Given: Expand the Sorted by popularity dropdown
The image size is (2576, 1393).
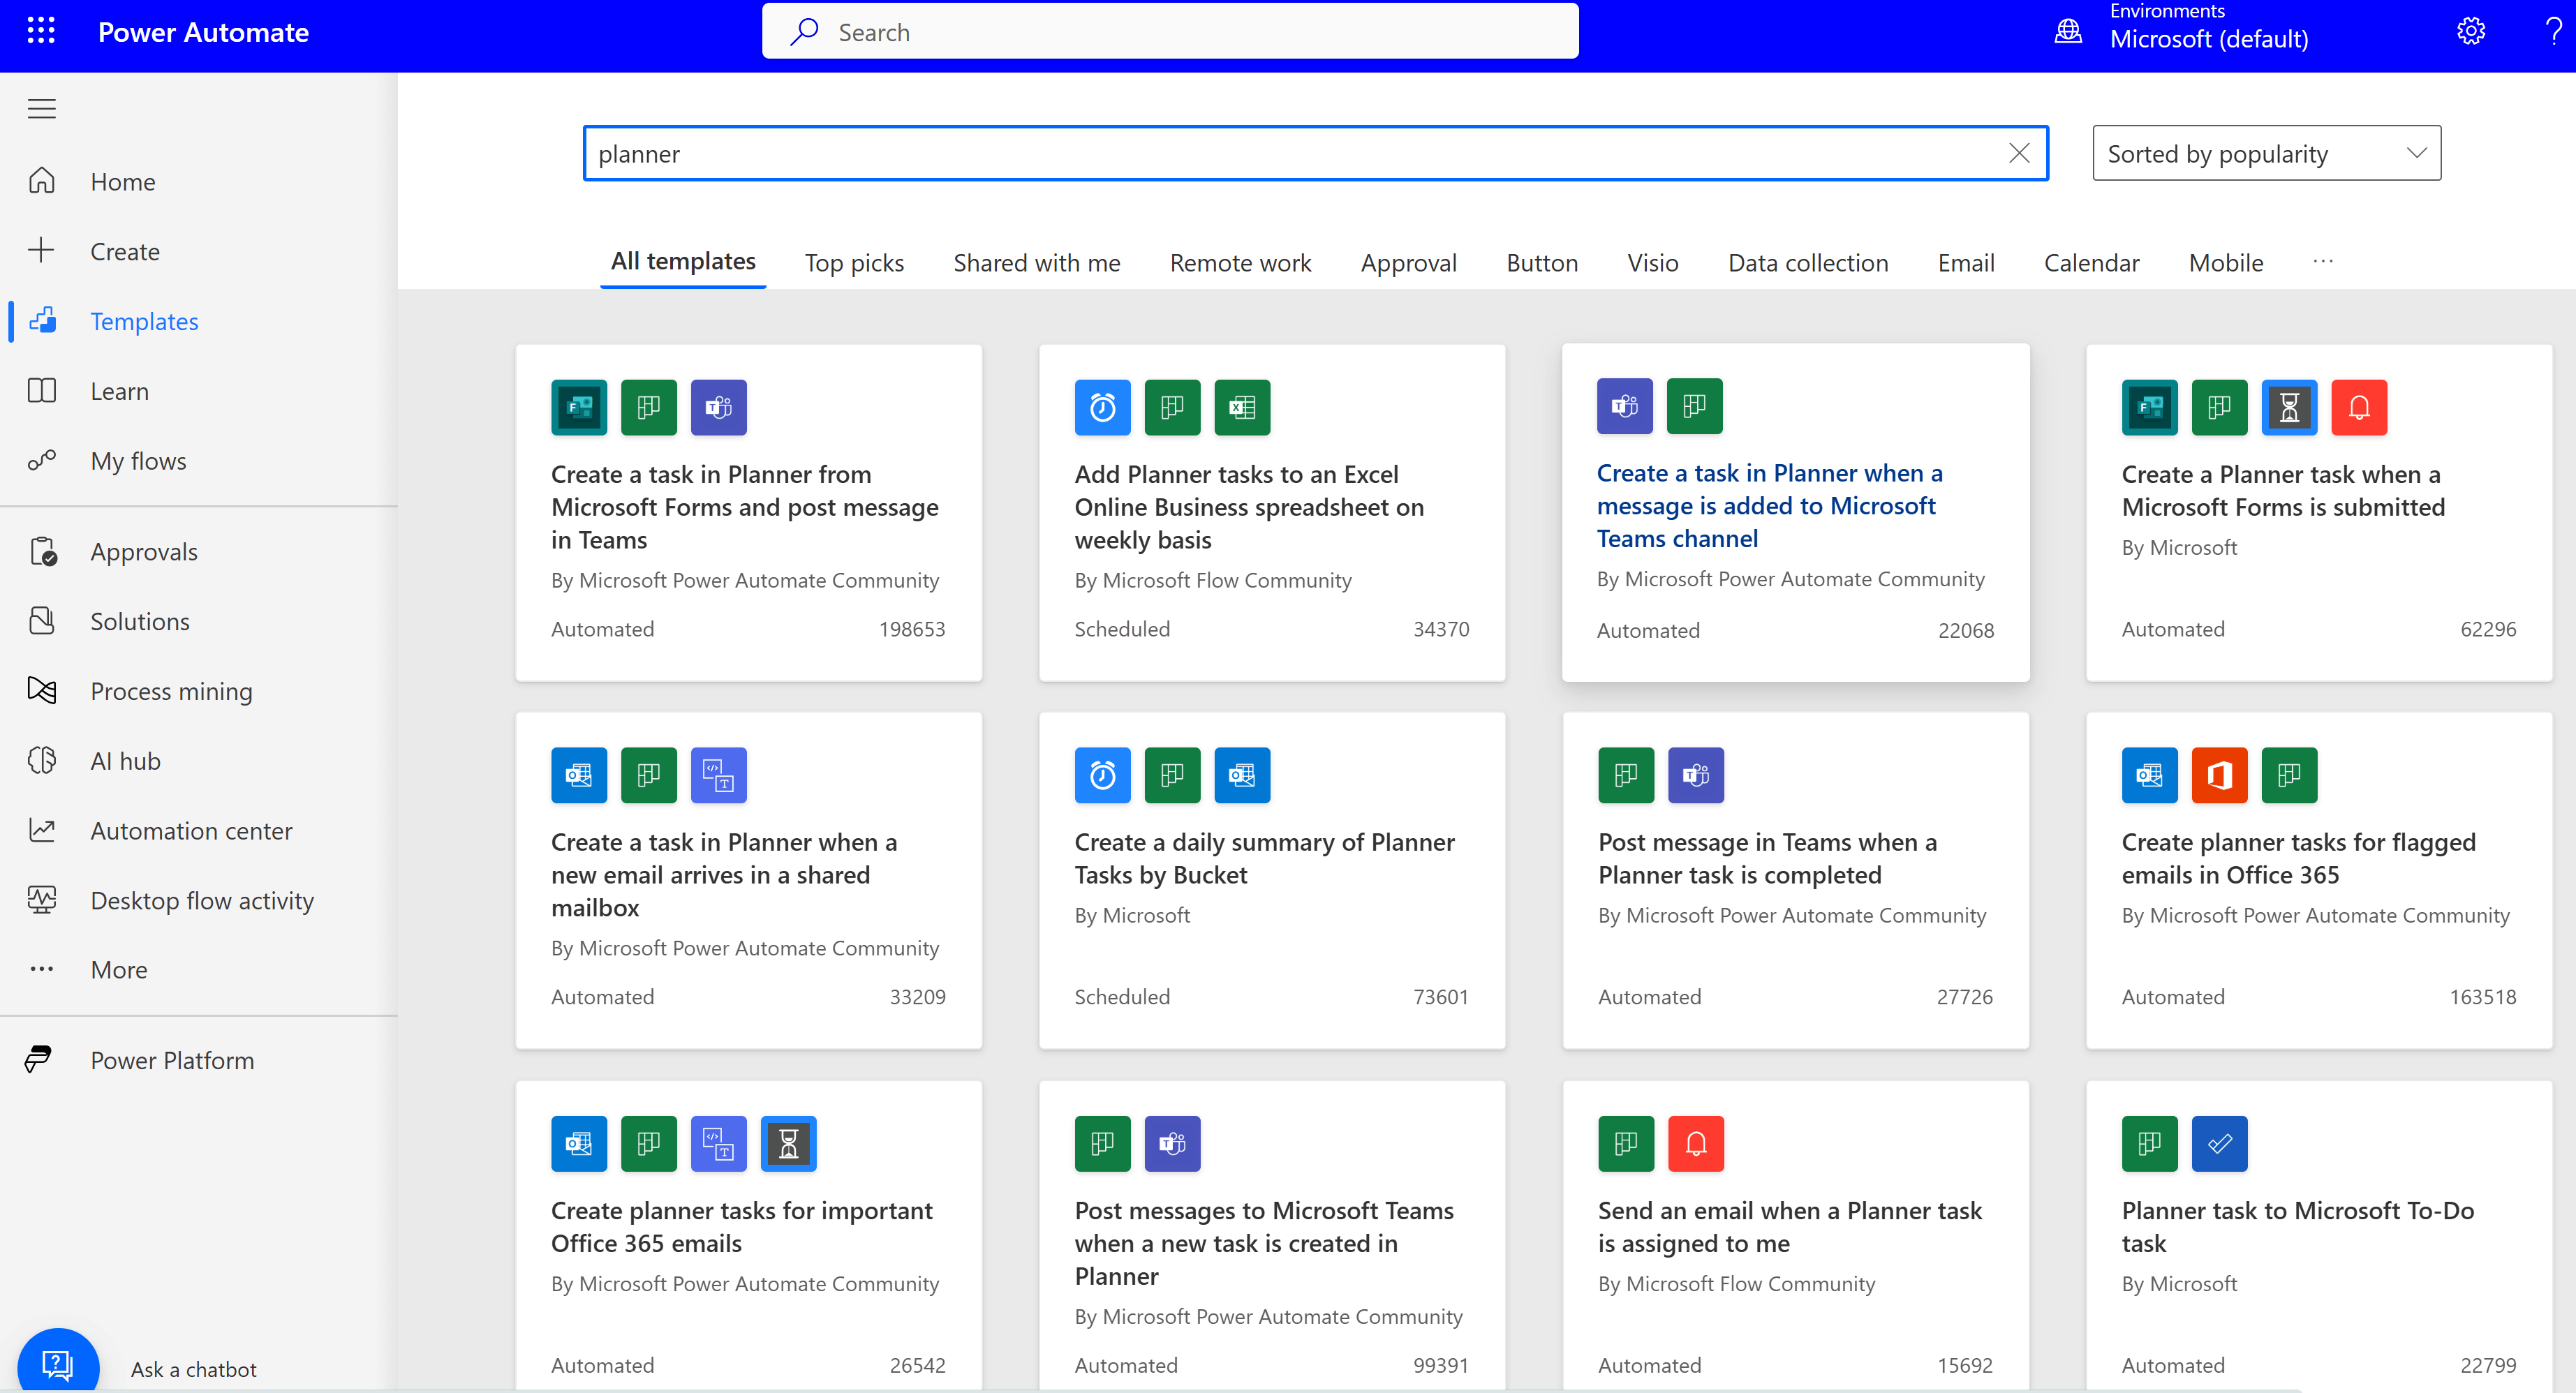Looking at the screenshot, I should click(x=2266, y=153).
